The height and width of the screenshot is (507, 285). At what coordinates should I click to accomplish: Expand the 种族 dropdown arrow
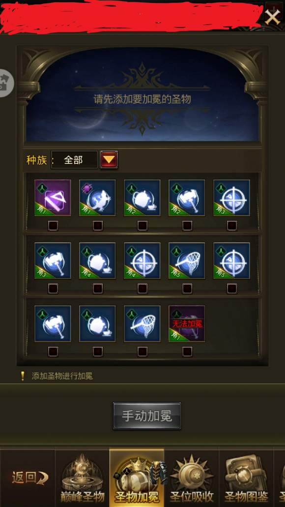click(109, 160)
